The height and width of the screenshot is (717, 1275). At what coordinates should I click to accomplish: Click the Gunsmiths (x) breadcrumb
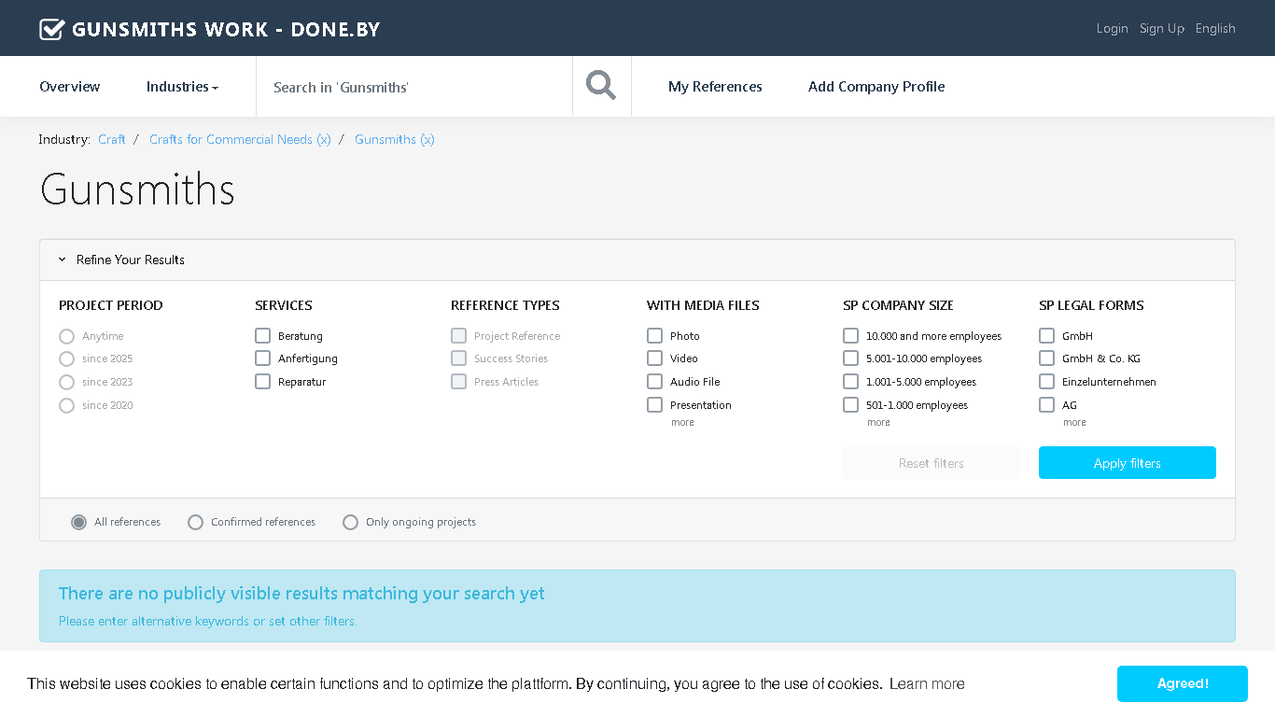[x=395, y=139]
